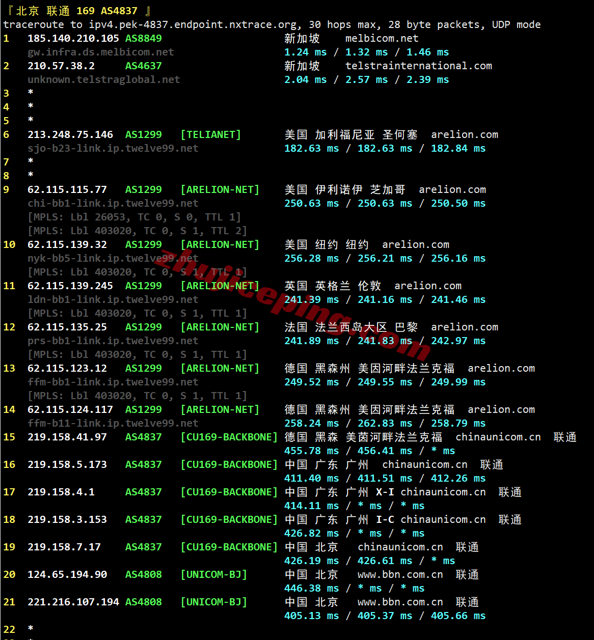
Task: Select unknown.telstraglobal.net hostname
Action: click(104, 79)
